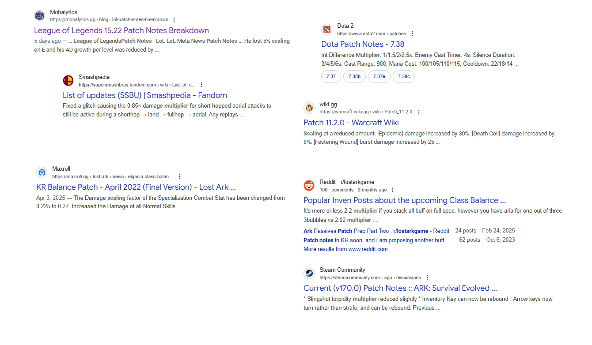Screen dimensions: 592x345
Task: Click the Maxroll site name
Action: pyautogui.click(x=61, y=169)
